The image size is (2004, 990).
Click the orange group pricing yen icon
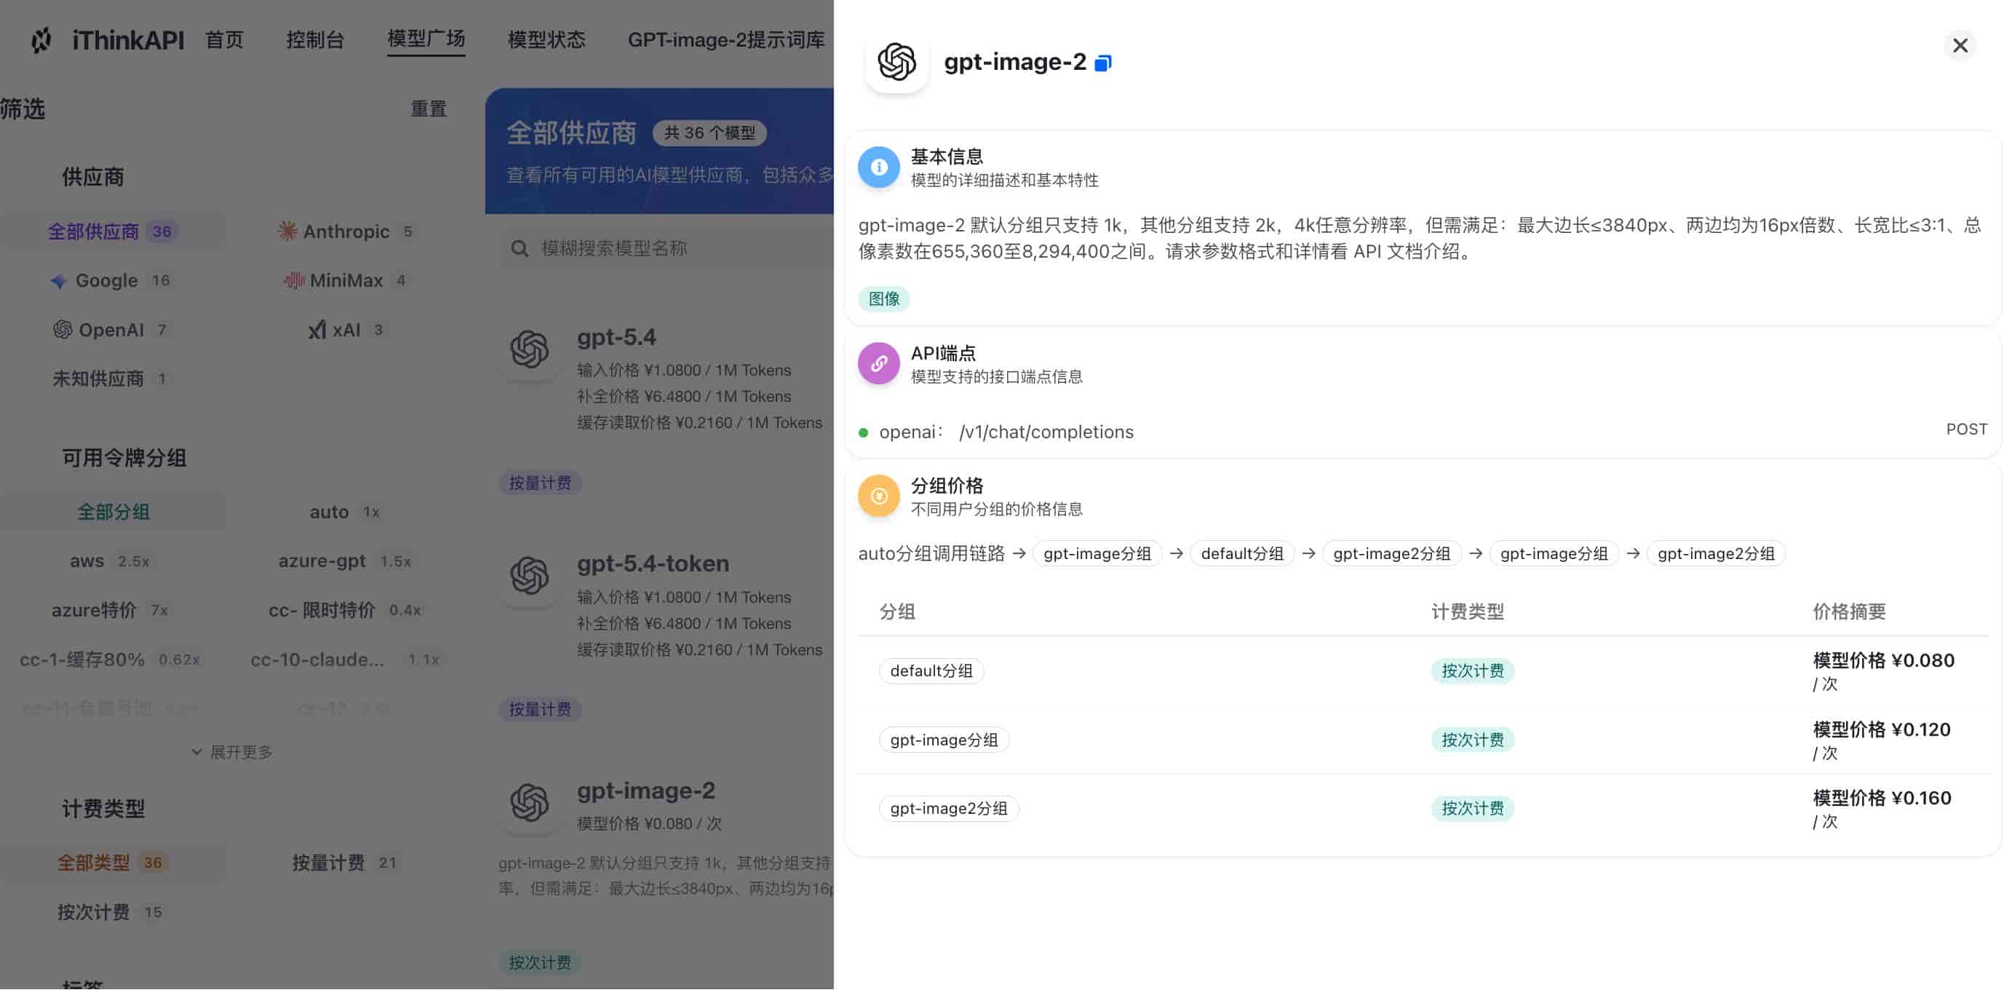(x=878, y=495)
